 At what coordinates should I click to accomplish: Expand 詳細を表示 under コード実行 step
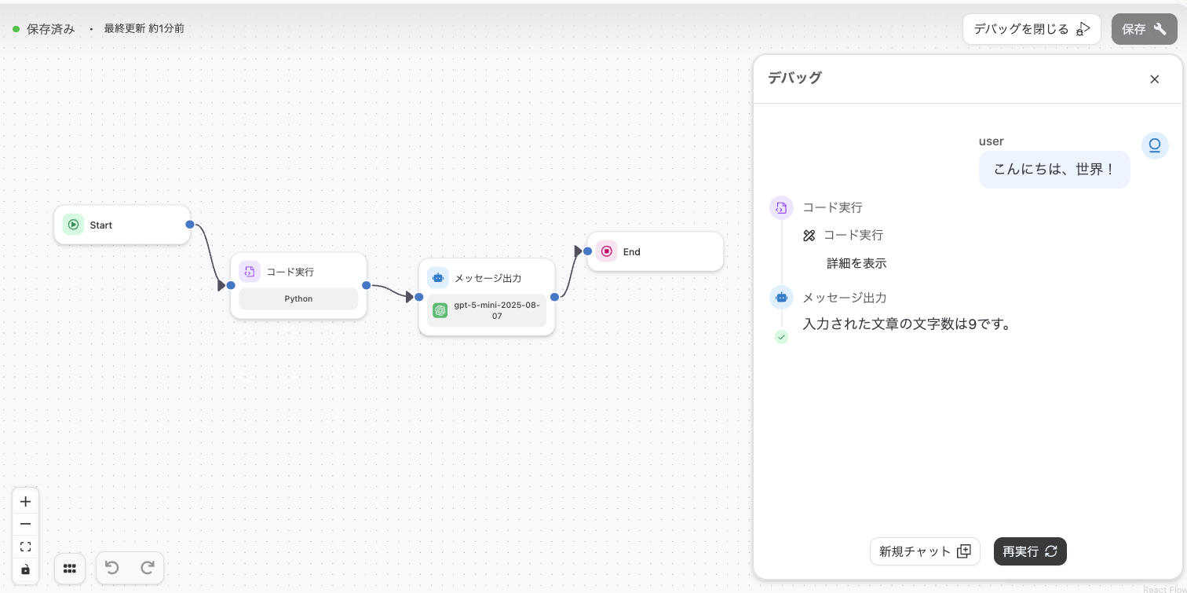click(x=856, y=263)
